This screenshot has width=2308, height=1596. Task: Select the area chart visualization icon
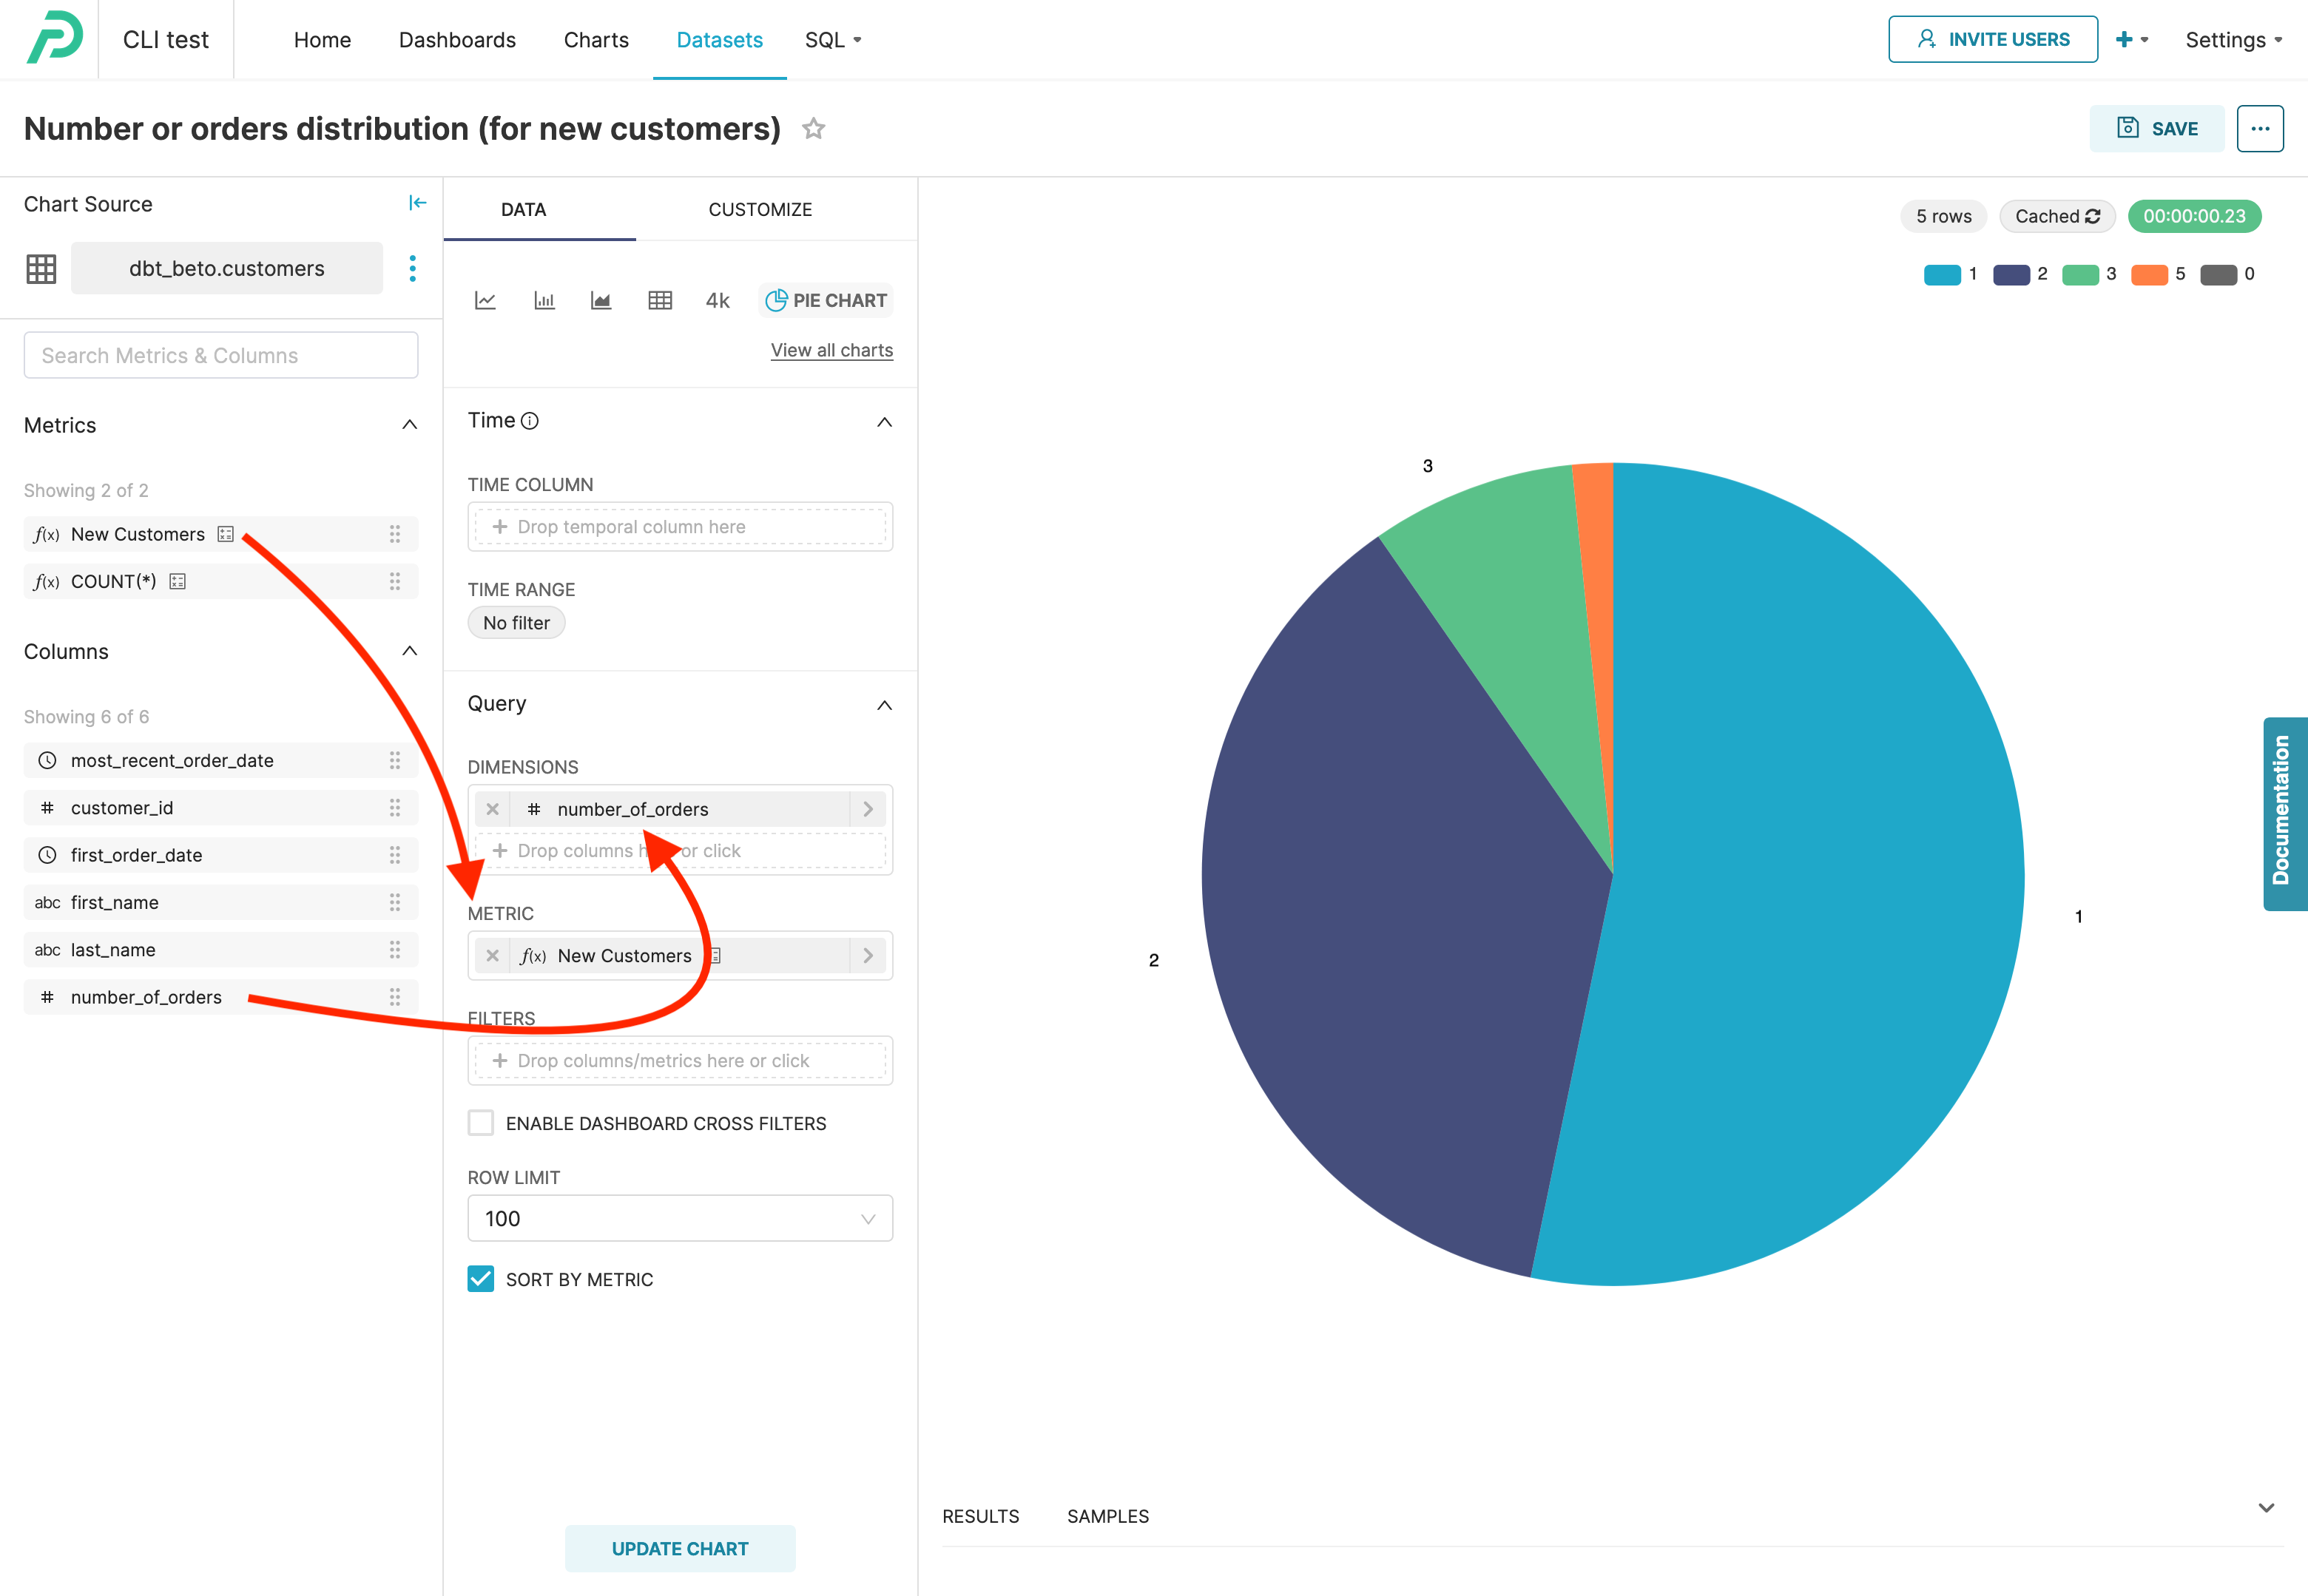[x=601, y=300]
